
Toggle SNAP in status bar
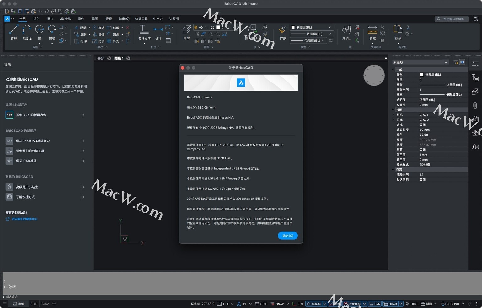pos(277,304)
